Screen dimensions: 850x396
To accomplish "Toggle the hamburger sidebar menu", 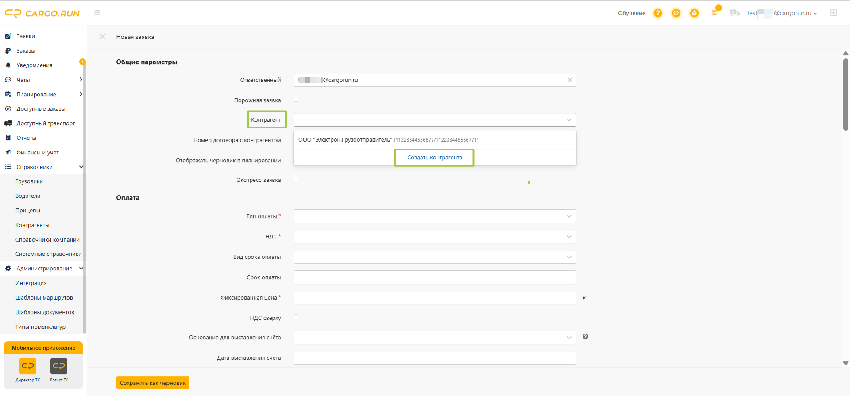I will (97, 13).
